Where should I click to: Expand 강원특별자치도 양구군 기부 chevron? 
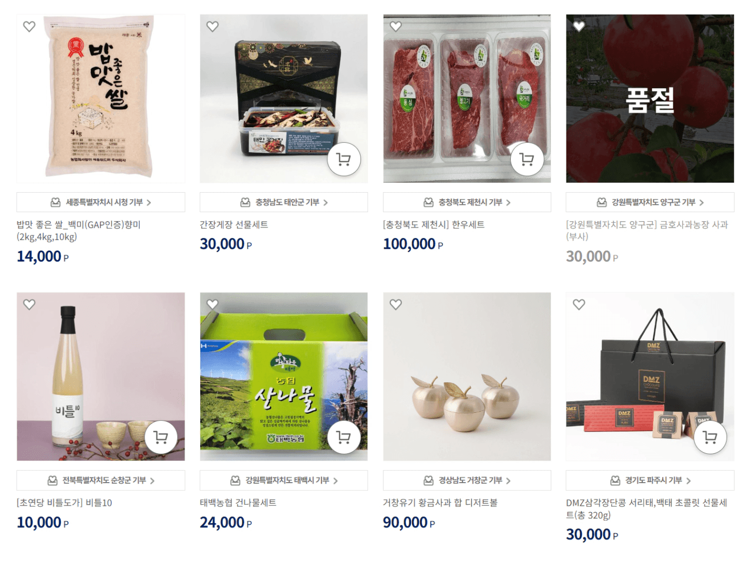coord(701,203)
